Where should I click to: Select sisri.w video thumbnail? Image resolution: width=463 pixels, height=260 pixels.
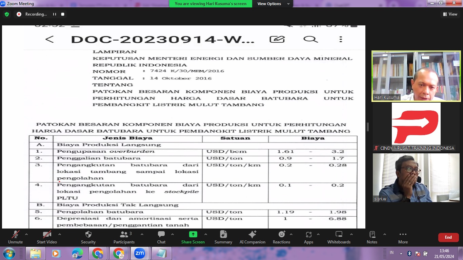pyautogui.click(x=416, y=178)
